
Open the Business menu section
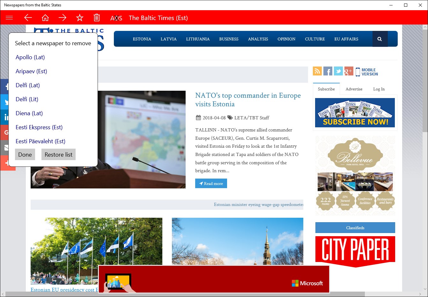pos(229,39)
